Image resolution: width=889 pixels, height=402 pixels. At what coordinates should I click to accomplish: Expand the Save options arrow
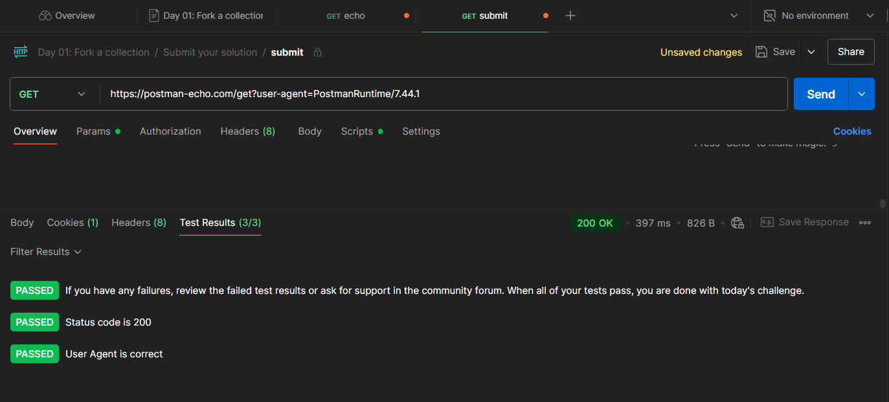tap(811, 52)
